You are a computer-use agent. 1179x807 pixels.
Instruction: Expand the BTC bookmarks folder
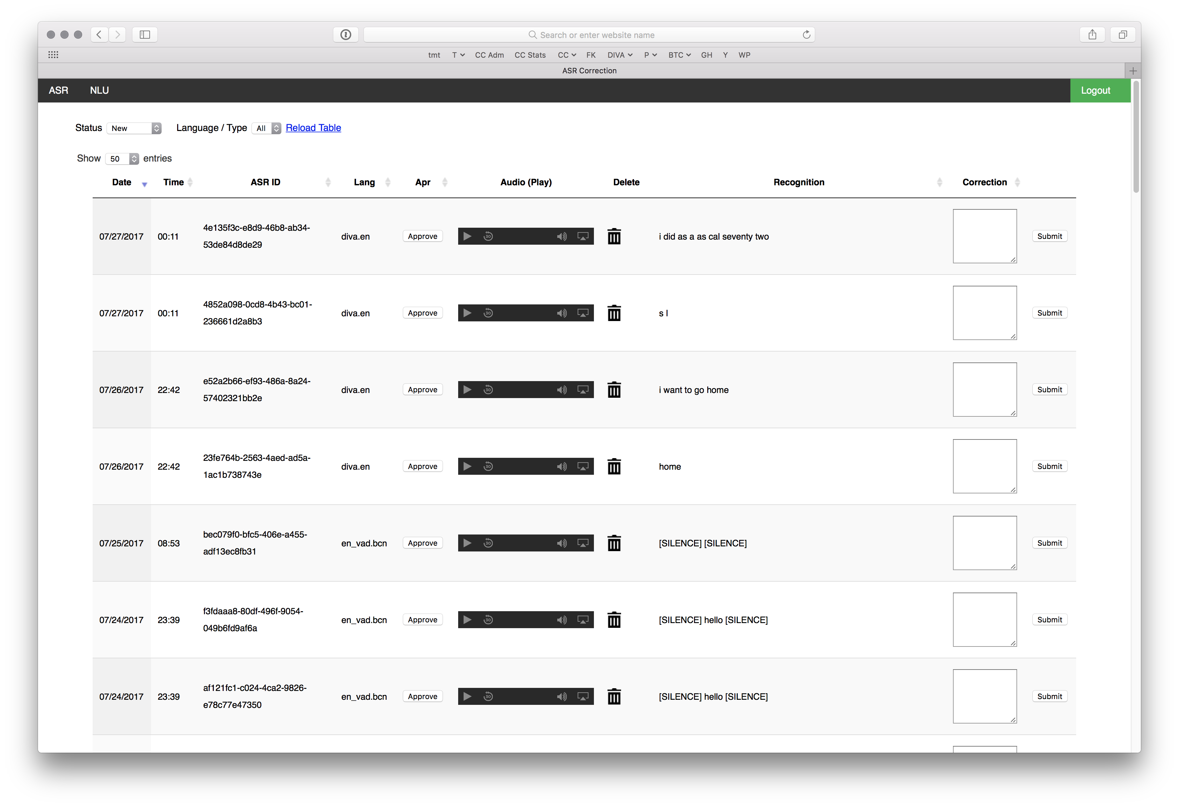(x=679, y=55)
